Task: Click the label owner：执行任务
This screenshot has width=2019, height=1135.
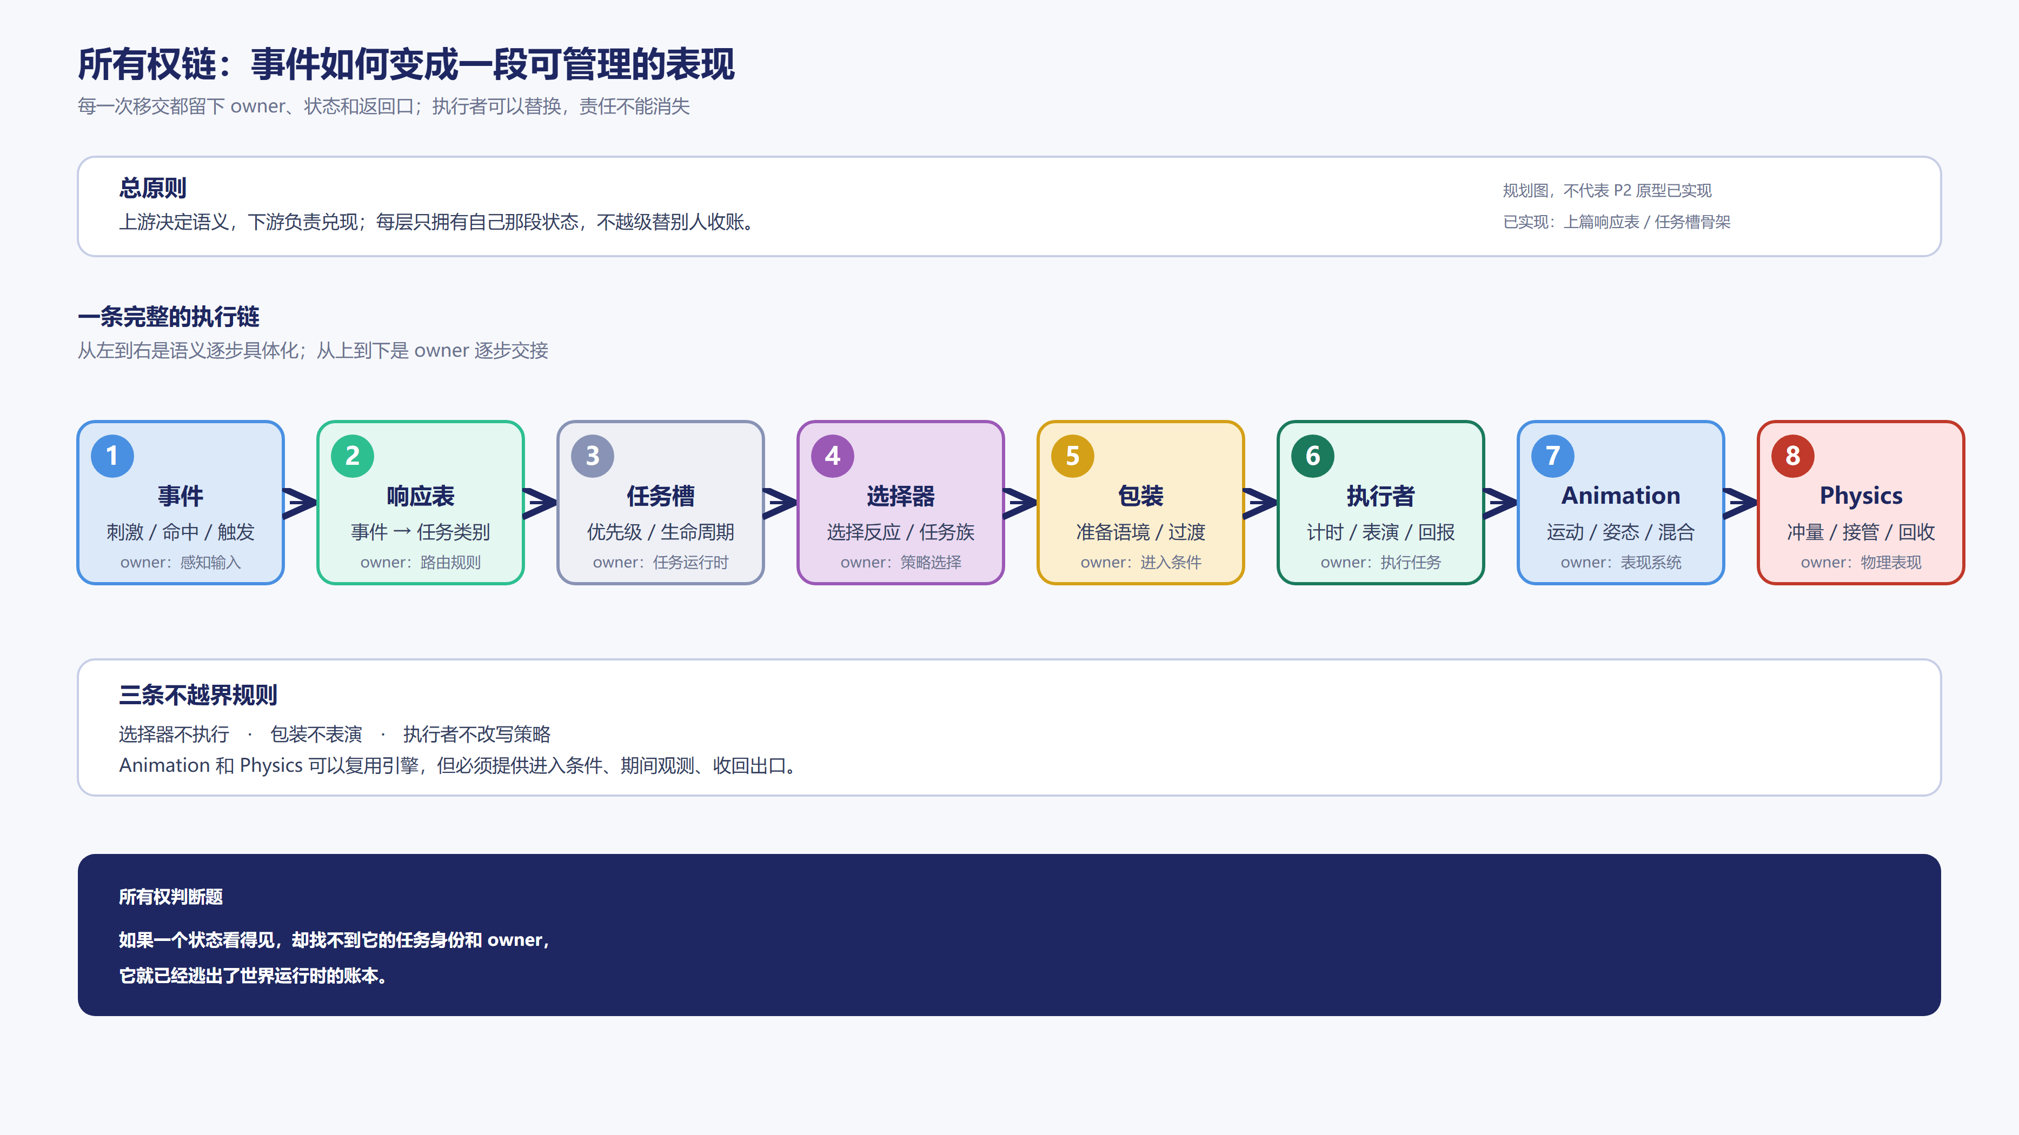Action: (x=1381, y=563)
